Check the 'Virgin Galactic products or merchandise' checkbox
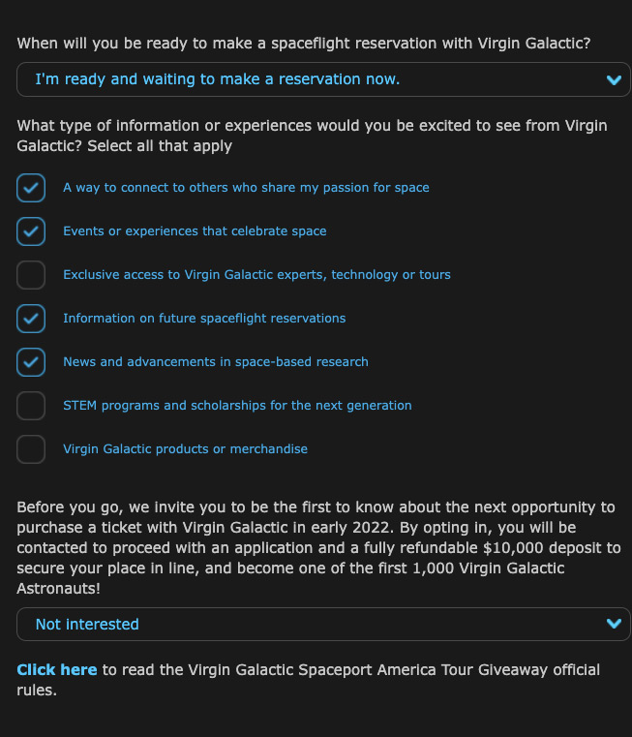 (x=31, y=449)
